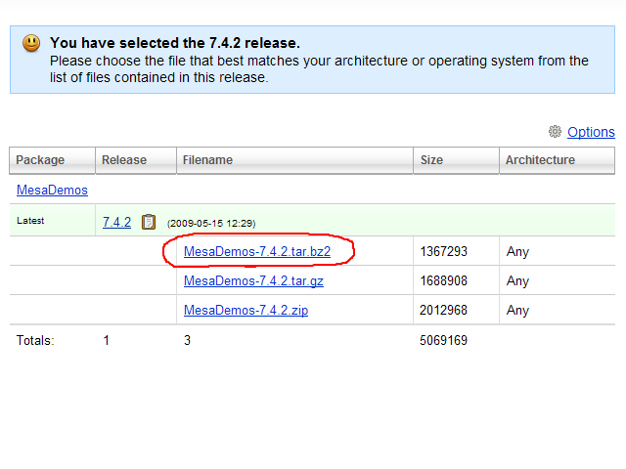Screen dimensions: 626x469
Task: Click the total size 5069169
Action: click(444, 341)
